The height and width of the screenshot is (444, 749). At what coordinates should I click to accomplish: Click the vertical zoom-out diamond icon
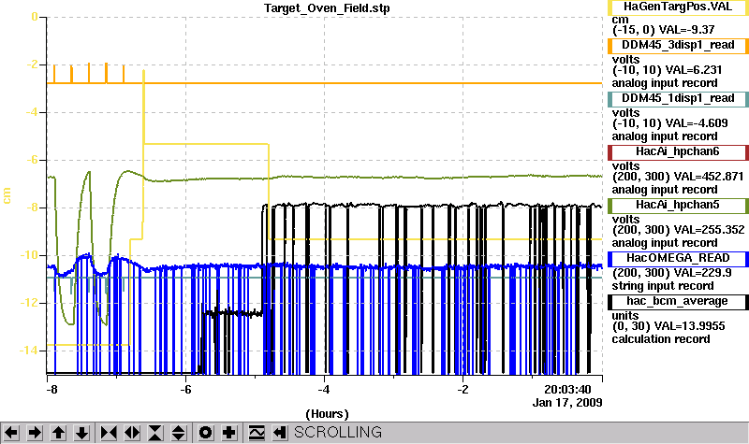point(179,433)
